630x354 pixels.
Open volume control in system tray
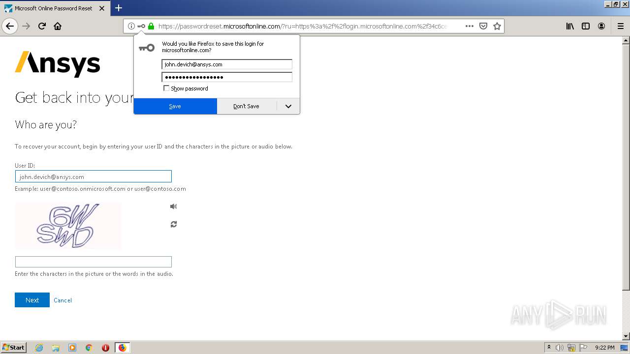560,348
